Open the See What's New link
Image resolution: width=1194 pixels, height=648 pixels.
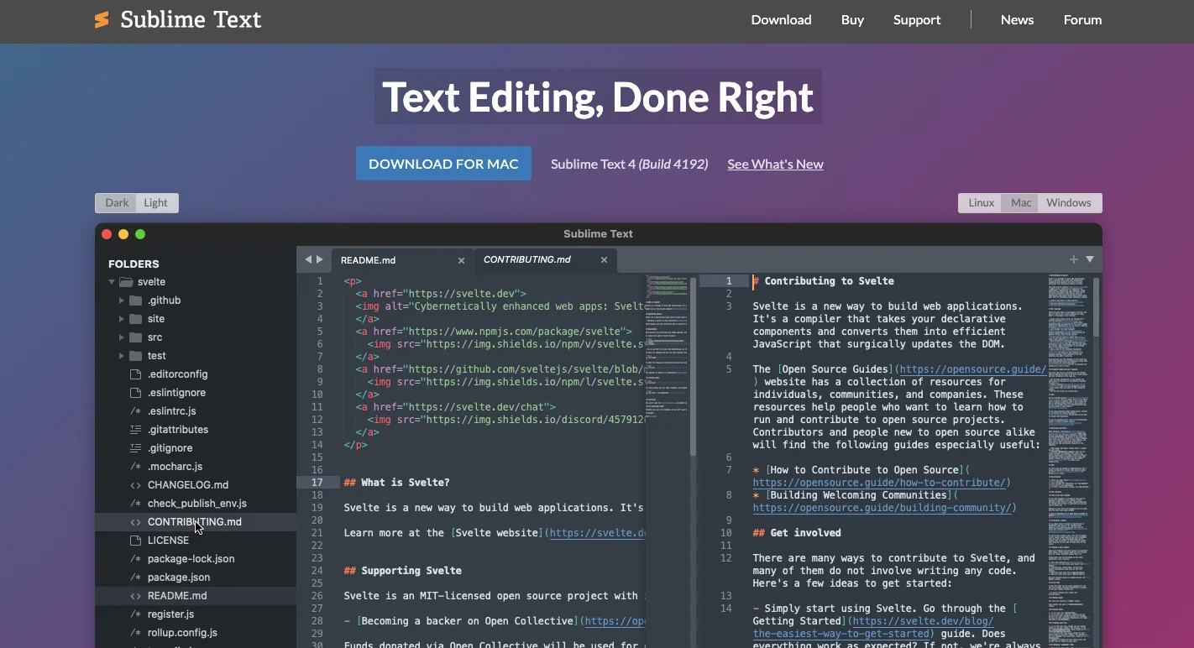[x=774, y=164]
